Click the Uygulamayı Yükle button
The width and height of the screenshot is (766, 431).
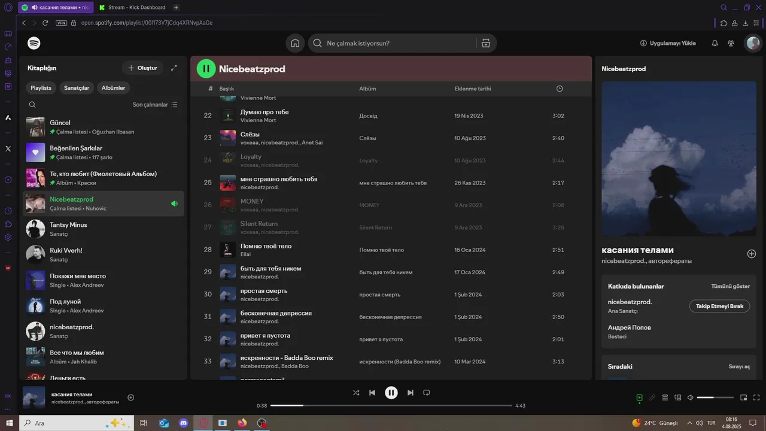click(668, 43)
